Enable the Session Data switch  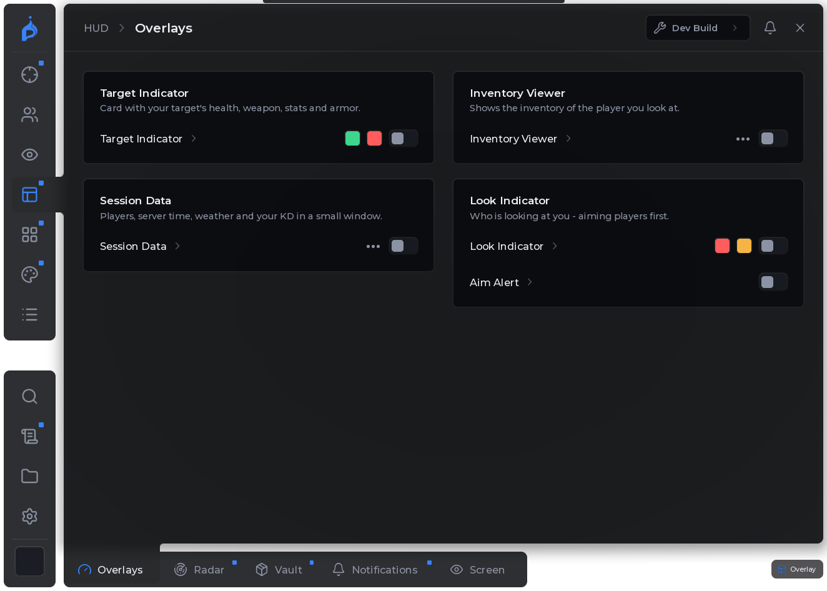404,246
